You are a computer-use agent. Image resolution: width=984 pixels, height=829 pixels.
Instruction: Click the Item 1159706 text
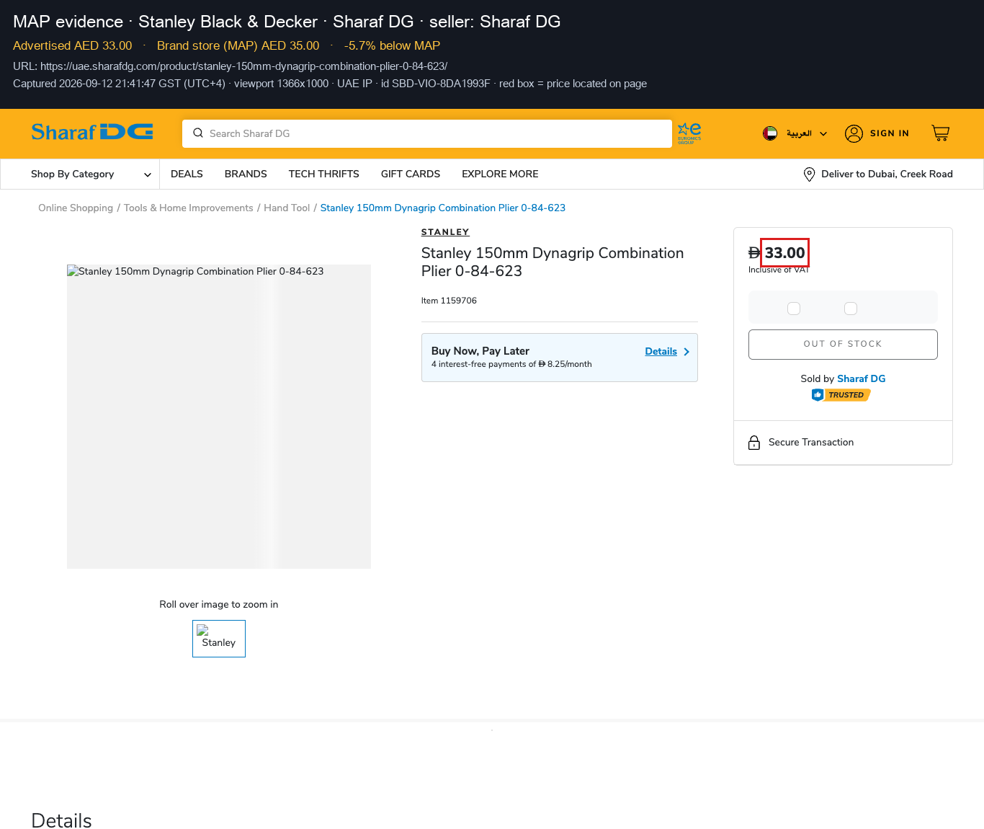[x=449, y=301]
